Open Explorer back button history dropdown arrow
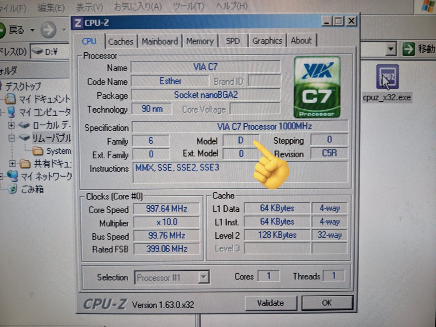The width and height of the screenshot is (436, 327). click(32, 30)
